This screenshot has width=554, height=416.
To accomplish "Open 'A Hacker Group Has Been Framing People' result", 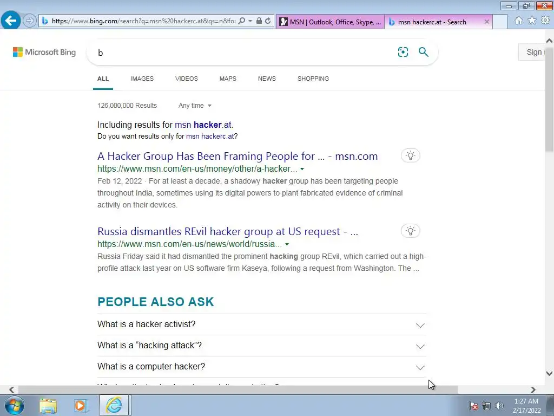I will click(238, 156).
